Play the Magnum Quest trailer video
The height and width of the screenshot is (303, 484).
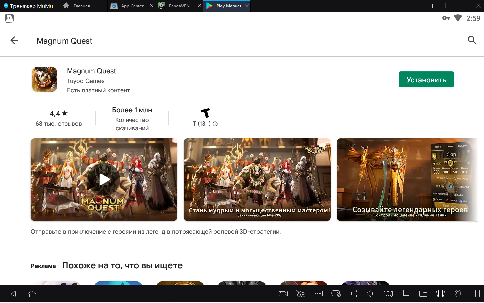104,180
